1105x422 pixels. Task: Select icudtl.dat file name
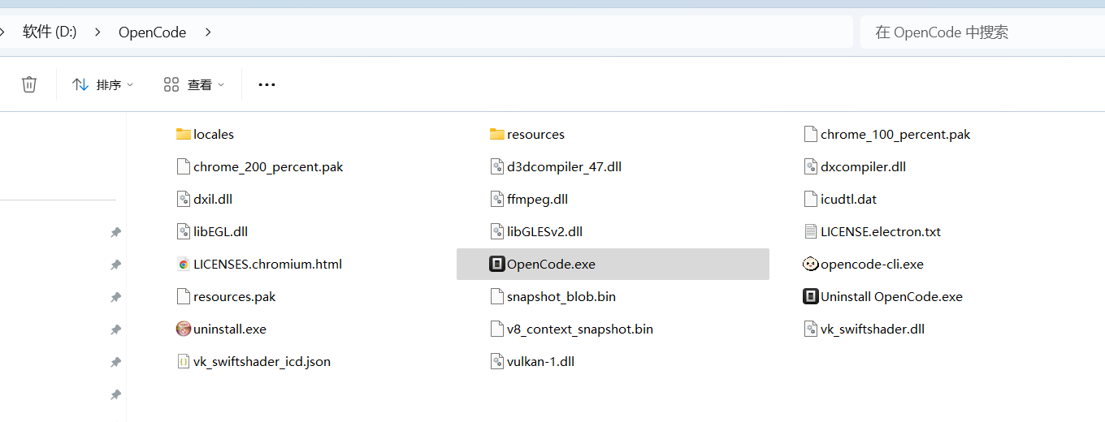848,199
